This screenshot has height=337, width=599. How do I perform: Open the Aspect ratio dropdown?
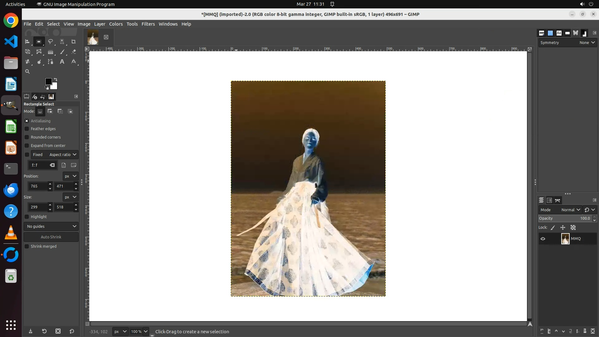point(63,155)
